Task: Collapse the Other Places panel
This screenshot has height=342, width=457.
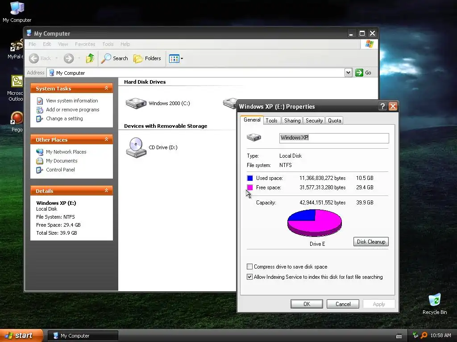Action: [106, 139]
